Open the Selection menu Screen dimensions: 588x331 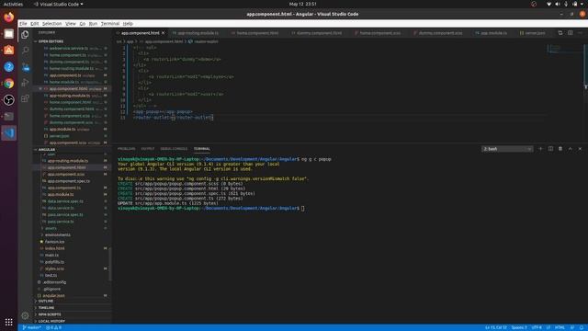(x=51, y=23)
